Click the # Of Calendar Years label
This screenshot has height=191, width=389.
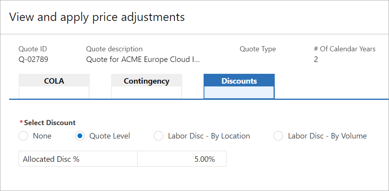click(344, 49)
